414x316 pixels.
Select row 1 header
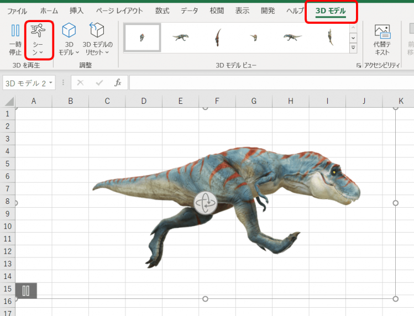(x=7, y=114)
